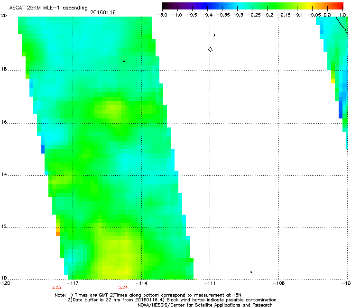Click the 0.0 color scale label

click(327, 15)
